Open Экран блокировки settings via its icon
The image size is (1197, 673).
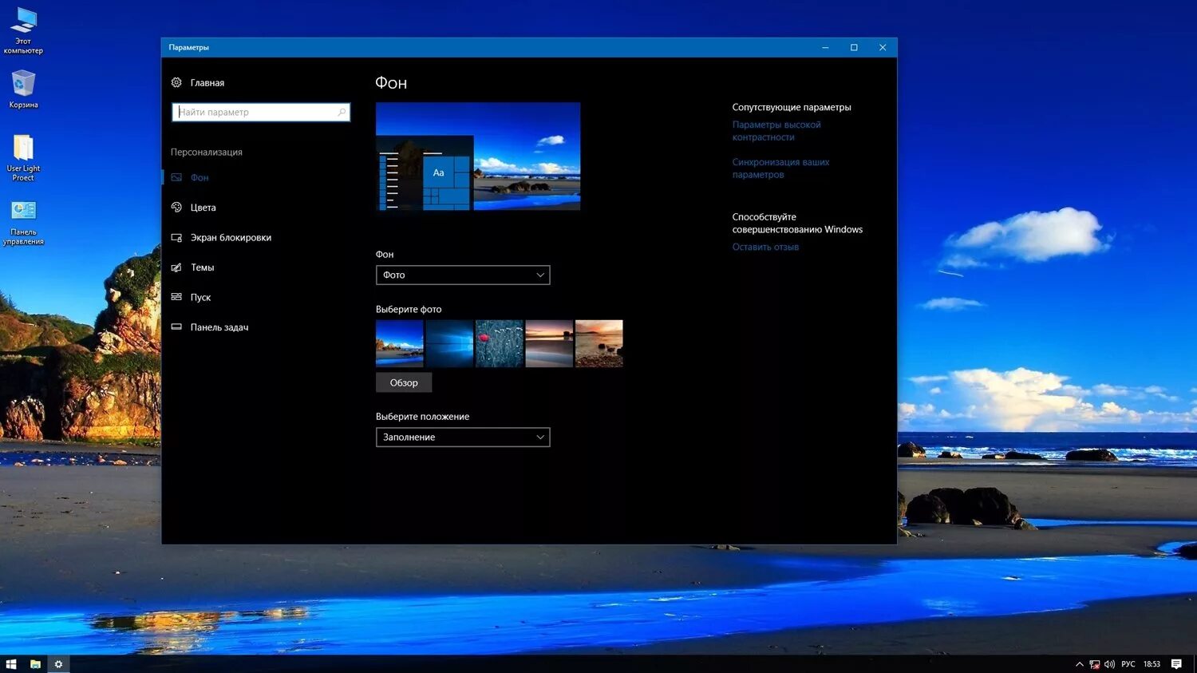pyautogui.click(x=176, y=237)
